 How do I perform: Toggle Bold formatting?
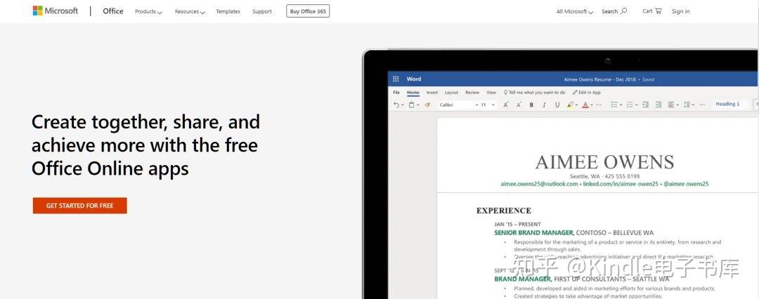pos(531,105)
